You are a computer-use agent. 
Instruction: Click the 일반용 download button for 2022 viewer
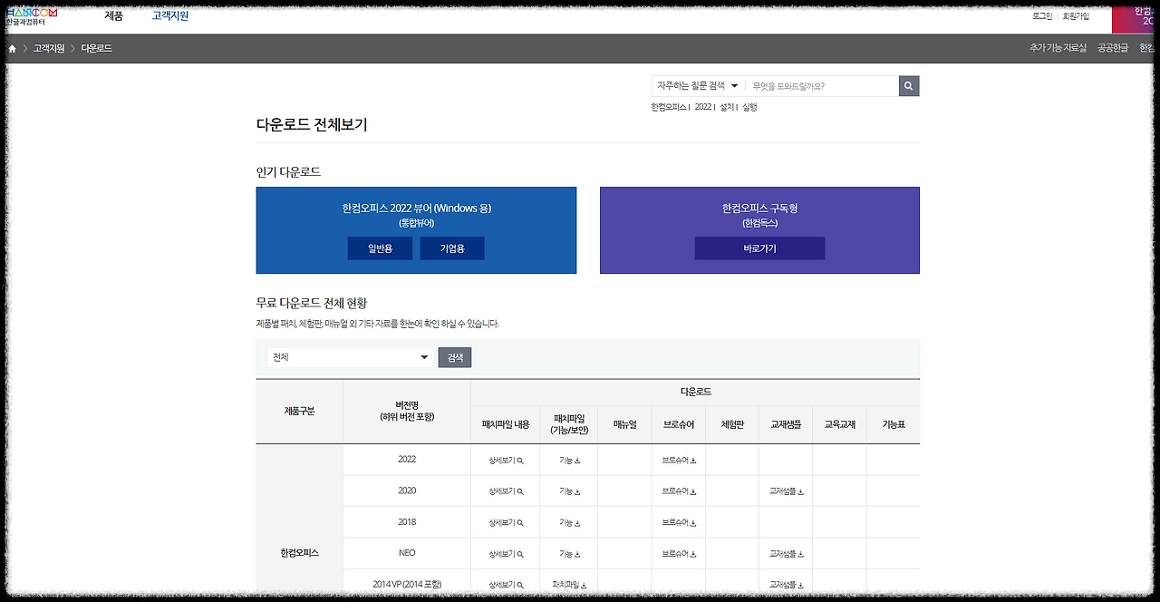pyautogui.click(x=380, y=248)
